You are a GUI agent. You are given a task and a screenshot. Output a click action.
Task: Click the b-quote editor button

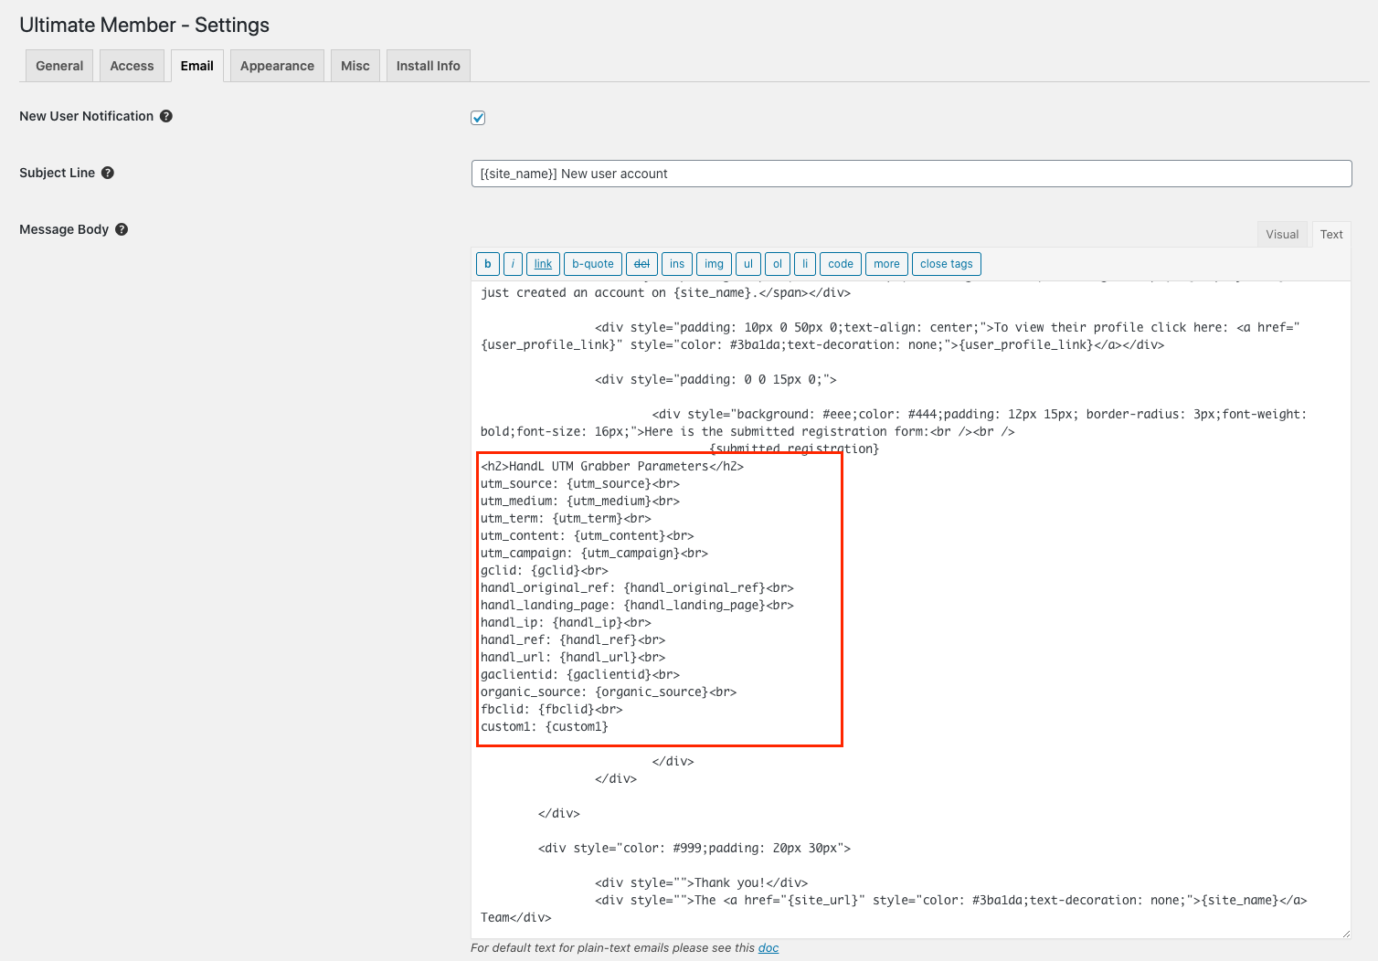point(593,264)
